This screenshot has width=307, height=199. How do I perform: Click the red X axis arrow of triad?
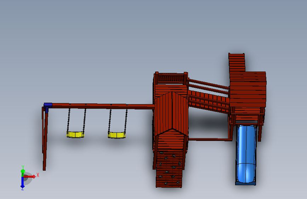pyautogui.click(x=30, y=176)
